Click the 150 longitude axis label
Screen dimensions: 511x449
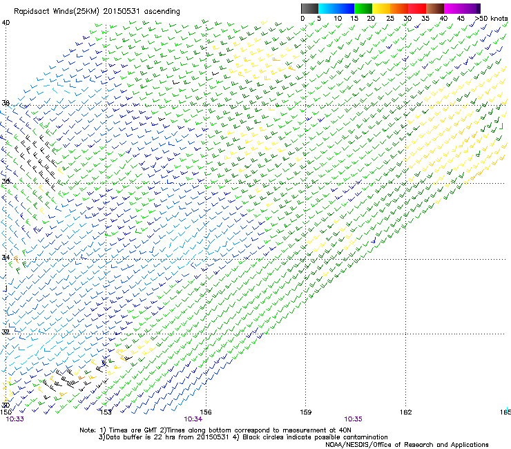coord(6,412)
